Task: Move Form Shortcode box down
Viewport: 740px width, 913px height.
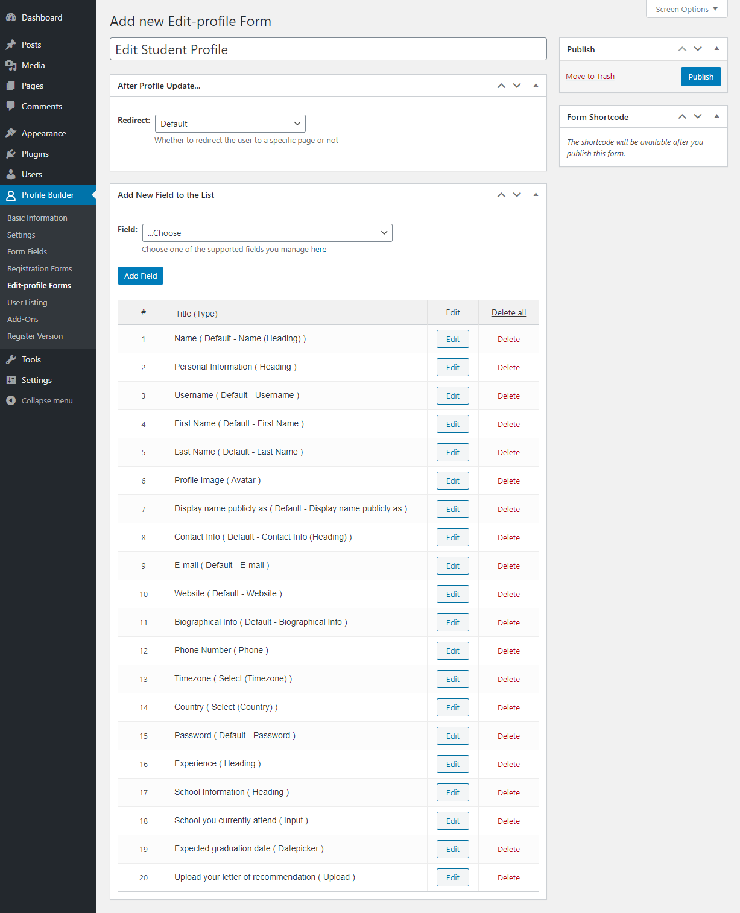Action: click(698, 116)
